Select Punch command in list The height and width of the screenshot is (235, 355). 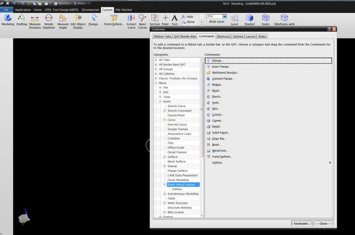pyautogui.click(x=214, y=96)
